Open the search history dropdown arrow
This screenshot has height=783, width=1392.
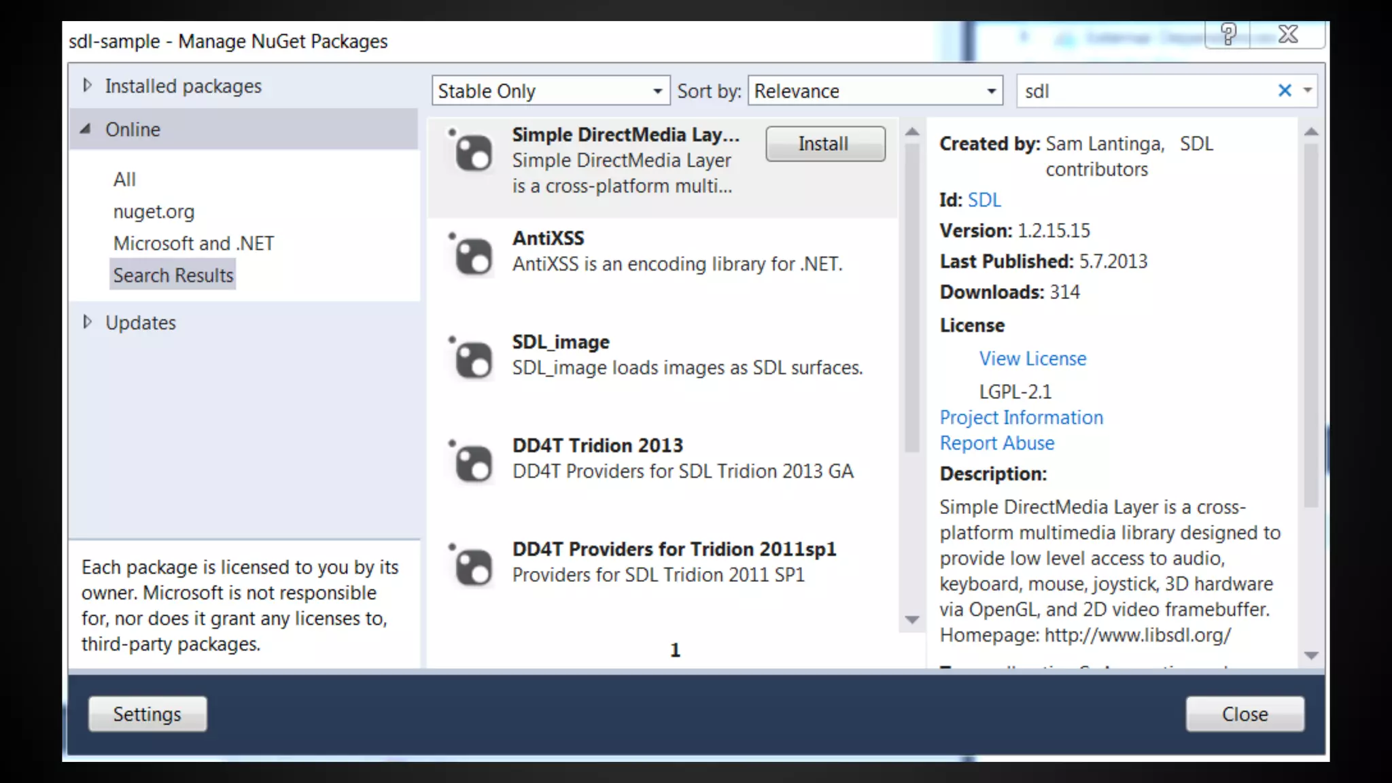point(1307,90)
